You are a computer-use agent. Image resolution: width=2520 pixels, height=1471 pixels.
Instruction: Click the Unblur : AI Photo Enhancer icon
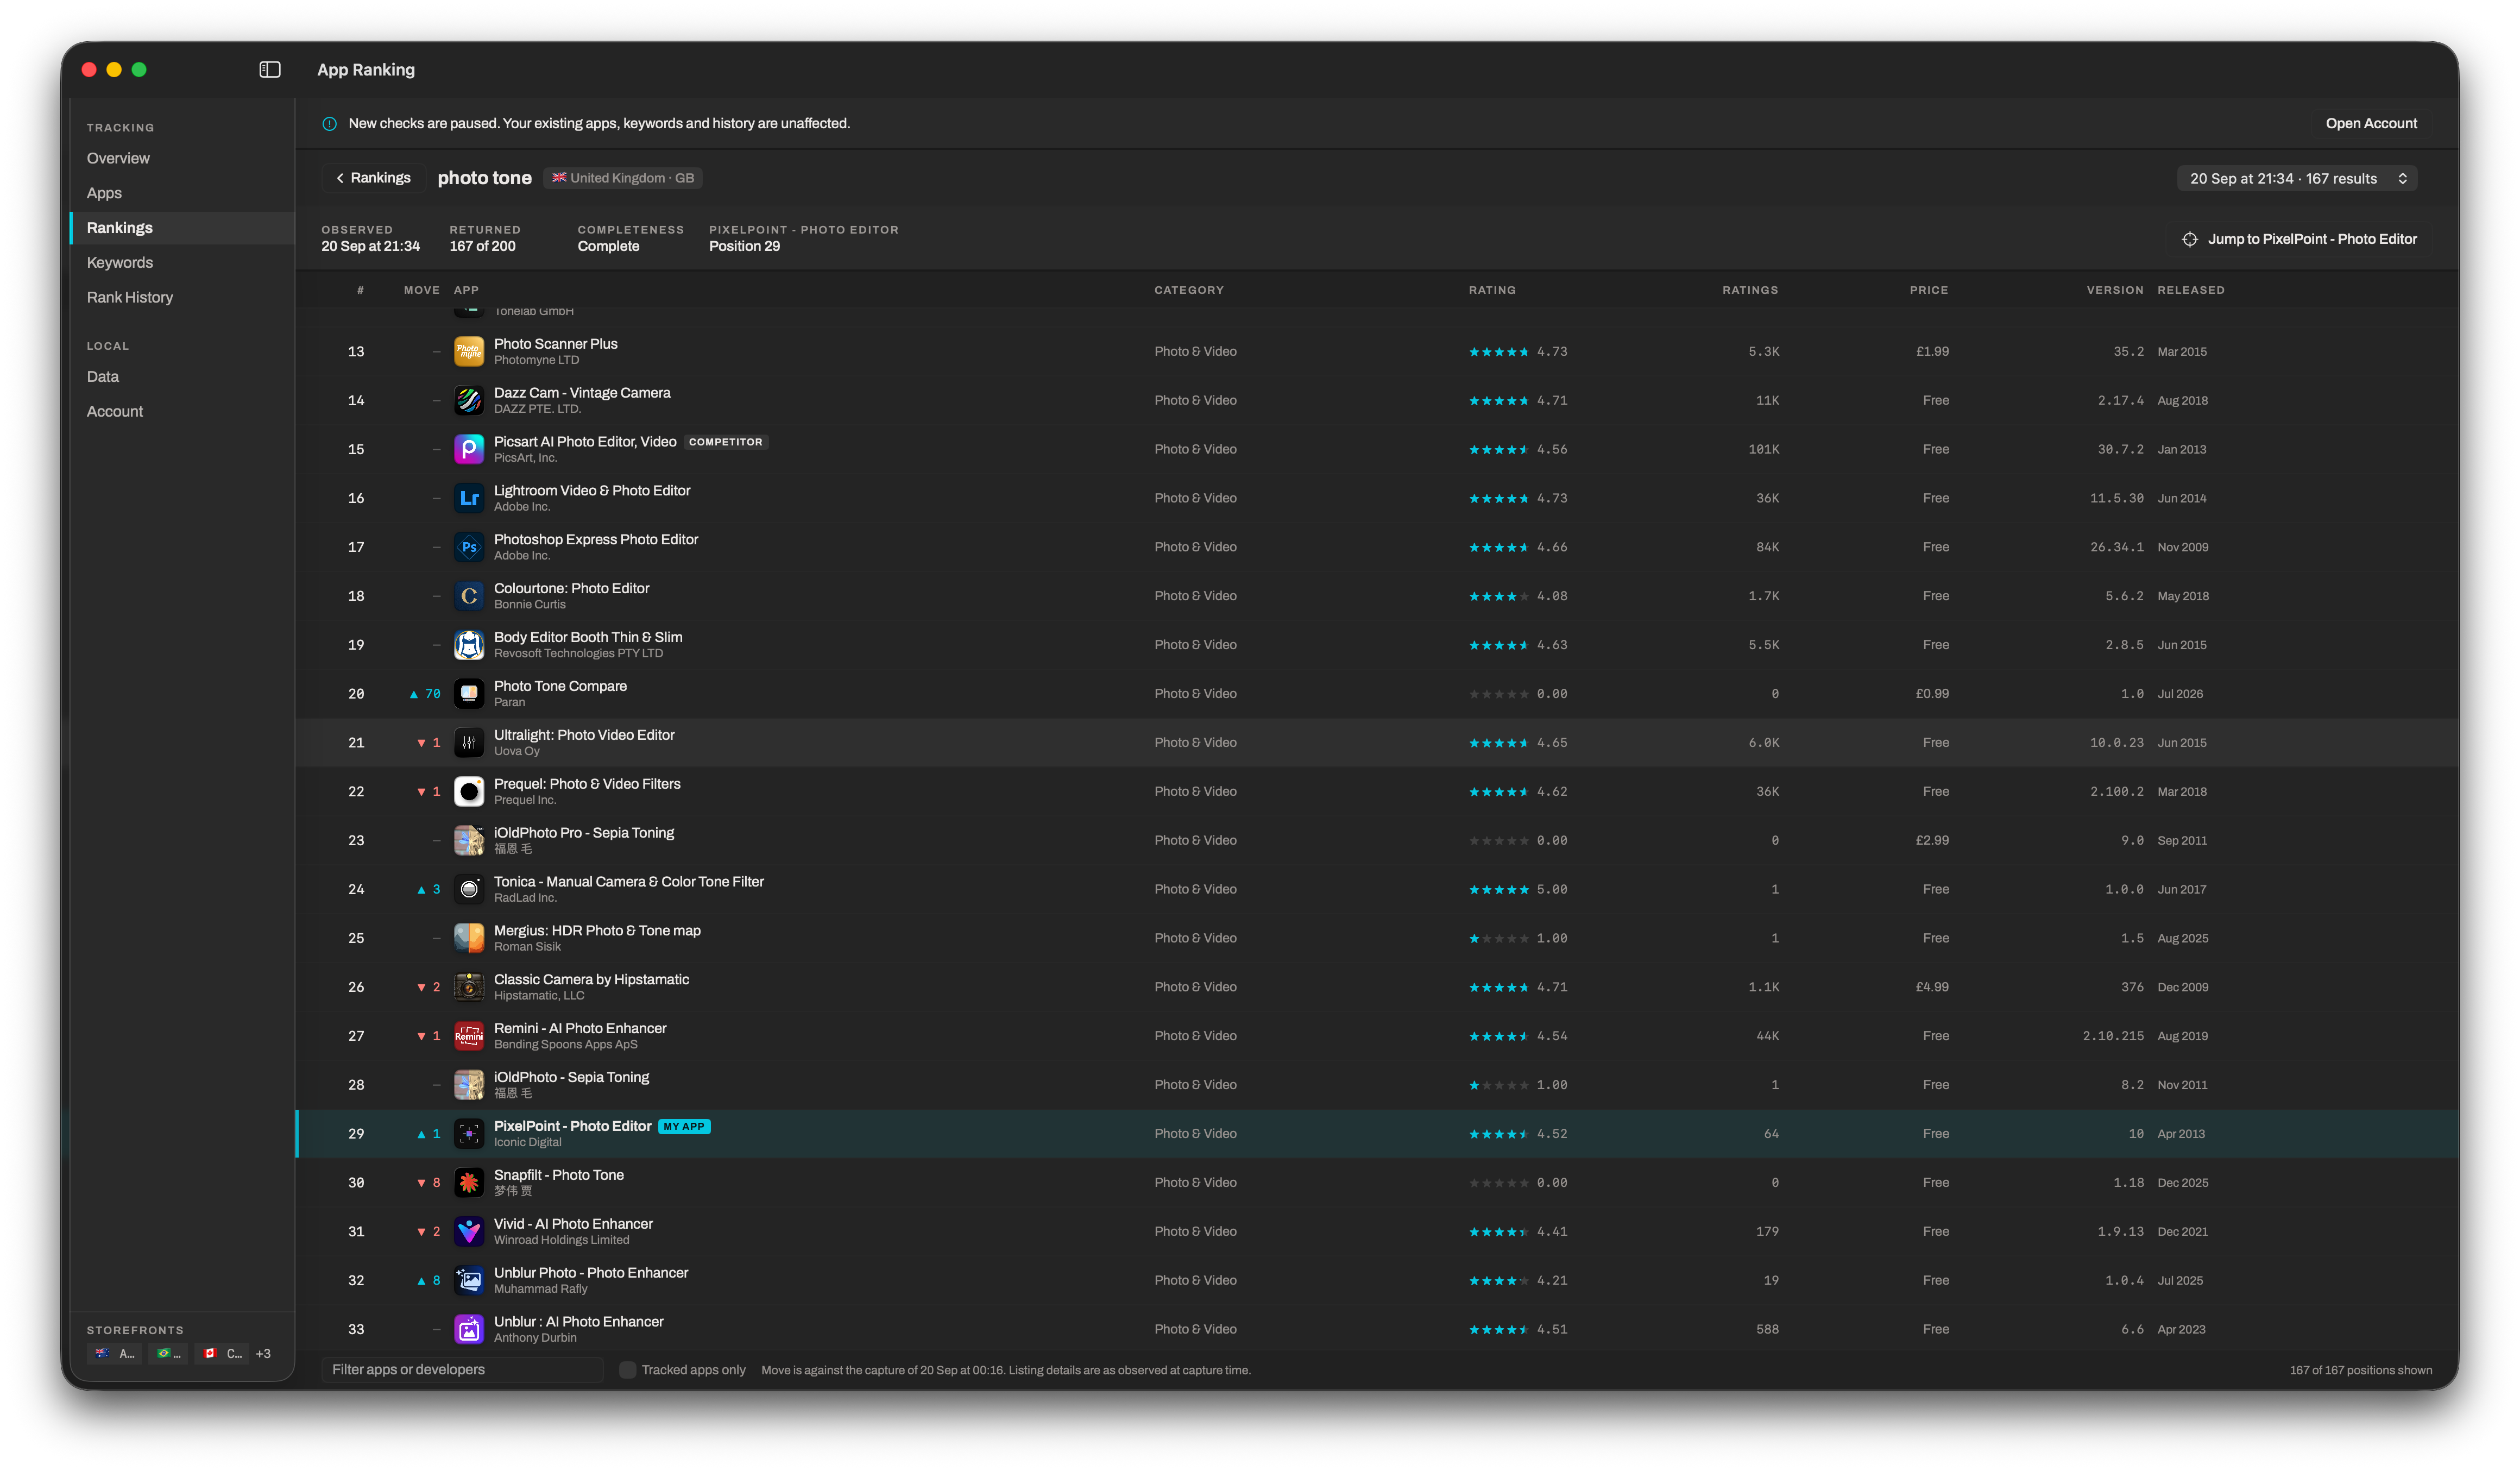tap(469, 1330)
